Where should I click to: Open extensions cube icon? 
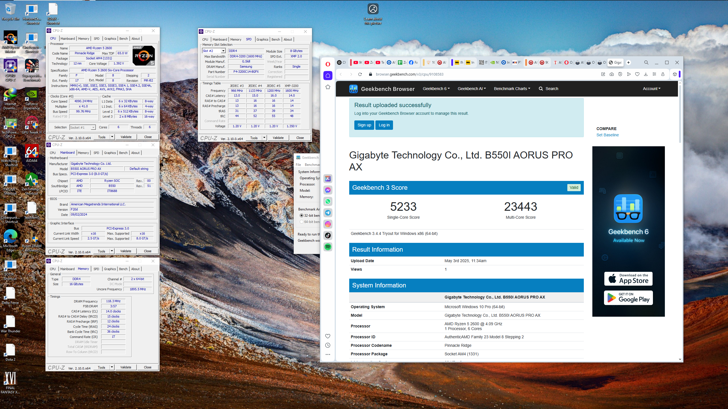(675, 74)
